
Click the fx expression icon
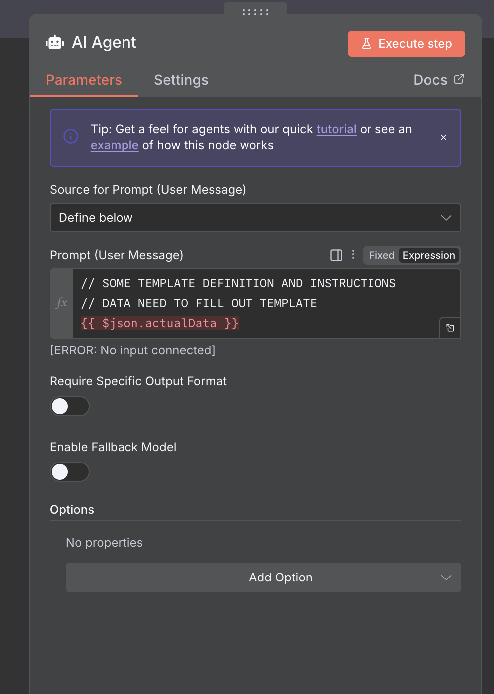[62, 303]
